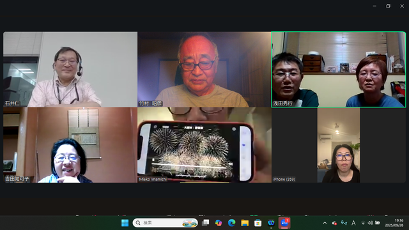Viewport: 409px width, 230px height.
Task: Open the Wi-Fi network quick settings
Action: (363, 223)
